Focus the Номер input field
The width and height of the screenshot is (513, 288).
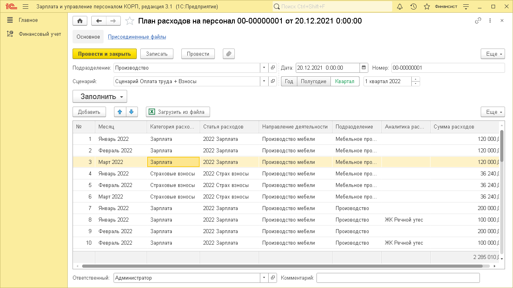(x=448, y=68)
